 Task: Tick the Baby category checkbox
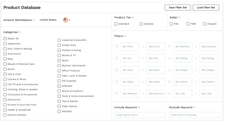[x=5, y=59]
